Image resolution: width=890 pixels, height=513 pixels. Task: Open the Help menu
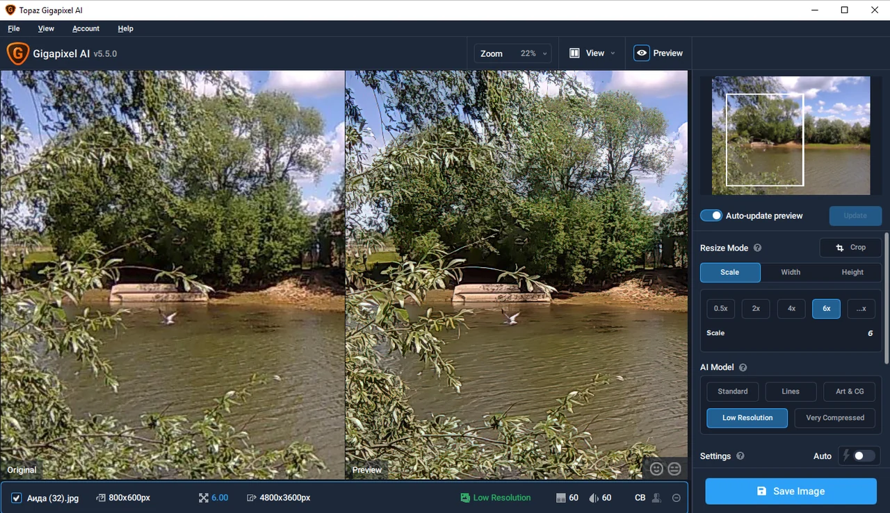[x=125, y=28]
